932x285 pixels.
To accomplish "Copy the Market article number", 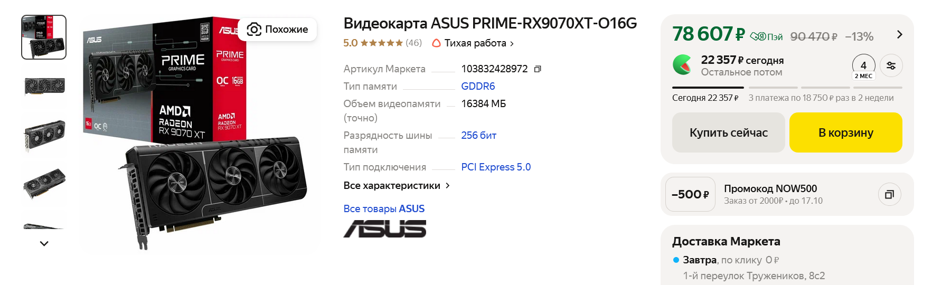I will pyautogui.click(x=538, y=69).
